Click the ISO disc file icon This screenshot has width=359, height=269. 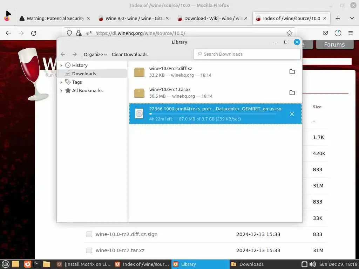tap(139, 114)
